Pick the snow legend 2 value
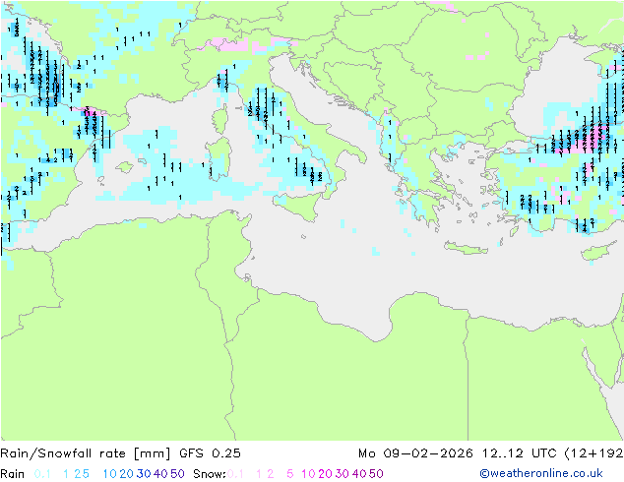 point(271,474)
